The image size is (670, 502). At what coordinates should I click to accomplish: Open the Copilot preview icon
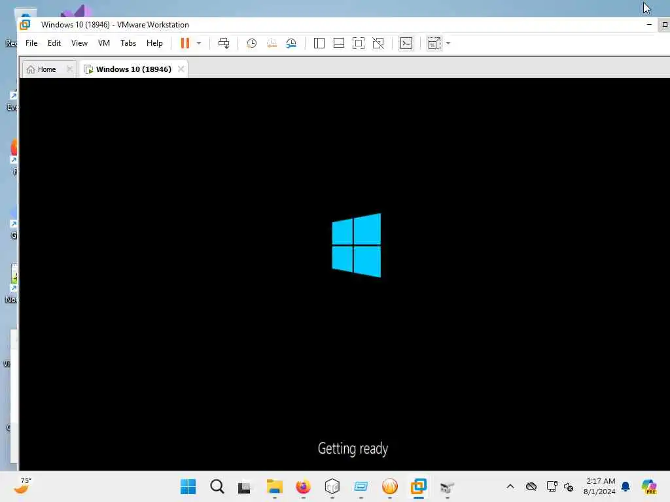648,486
